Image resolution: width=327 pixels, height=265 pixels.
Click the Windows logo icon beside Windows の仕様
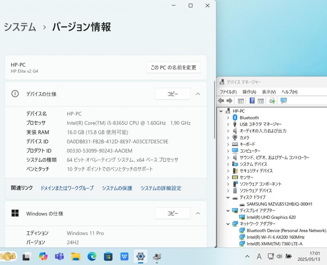[15, 213]
